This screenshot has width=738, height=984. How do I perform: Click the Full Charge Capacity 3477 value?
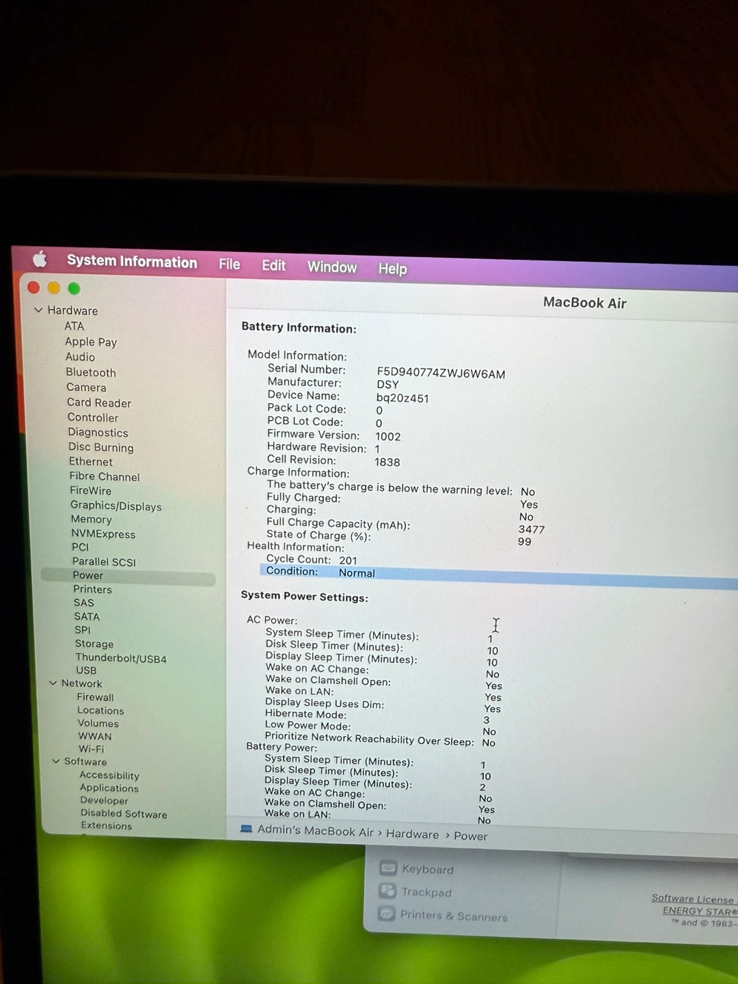point(532,529)
